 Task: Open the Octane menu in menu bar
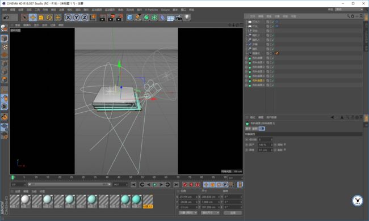(165, 10)
